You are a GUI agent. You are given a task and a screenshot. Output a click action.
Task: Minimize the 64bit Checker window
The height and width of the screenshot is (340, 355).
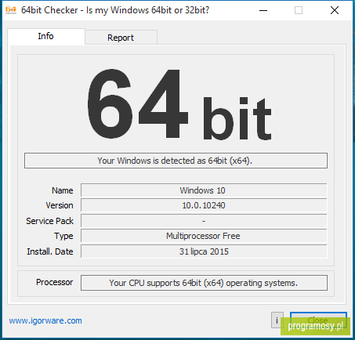[263, 10]
